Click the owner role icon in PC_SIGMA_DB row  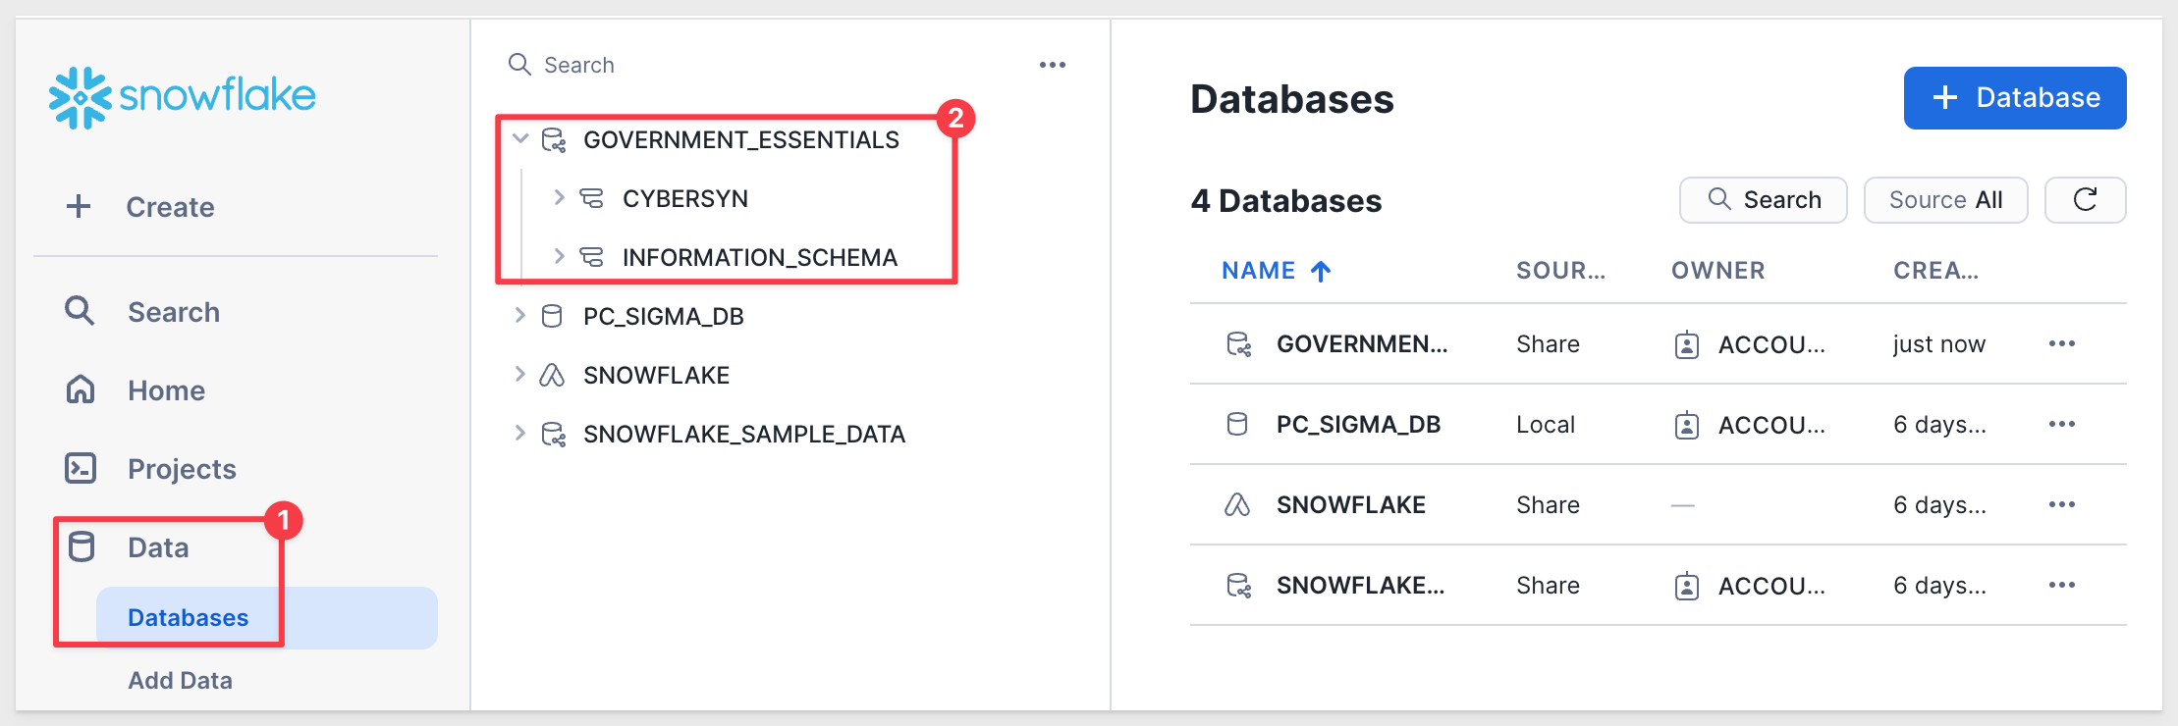[1687, 425]
